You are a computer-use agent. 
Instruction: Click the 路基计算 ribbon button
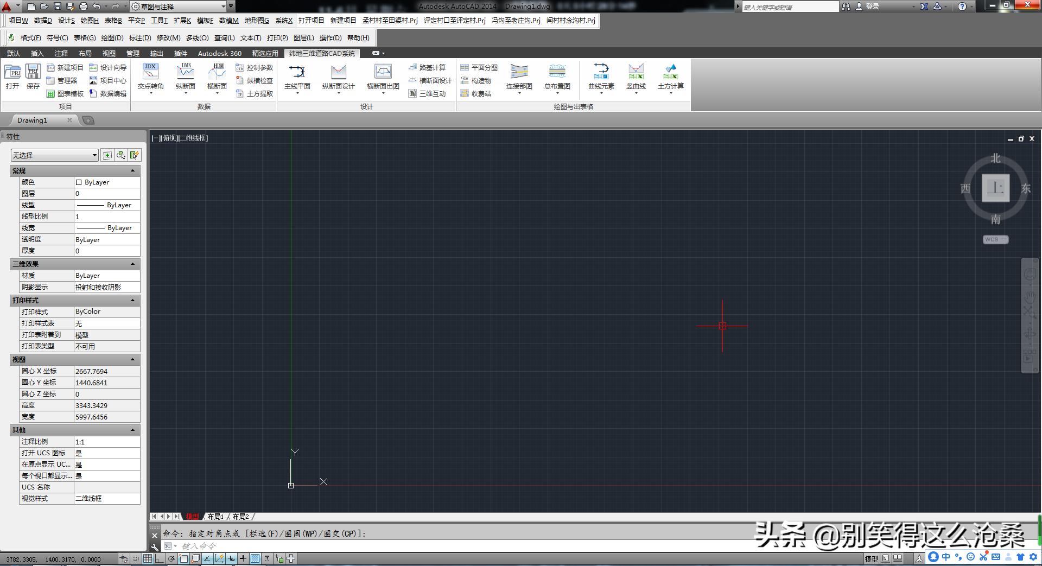click(x=427, y=67)
